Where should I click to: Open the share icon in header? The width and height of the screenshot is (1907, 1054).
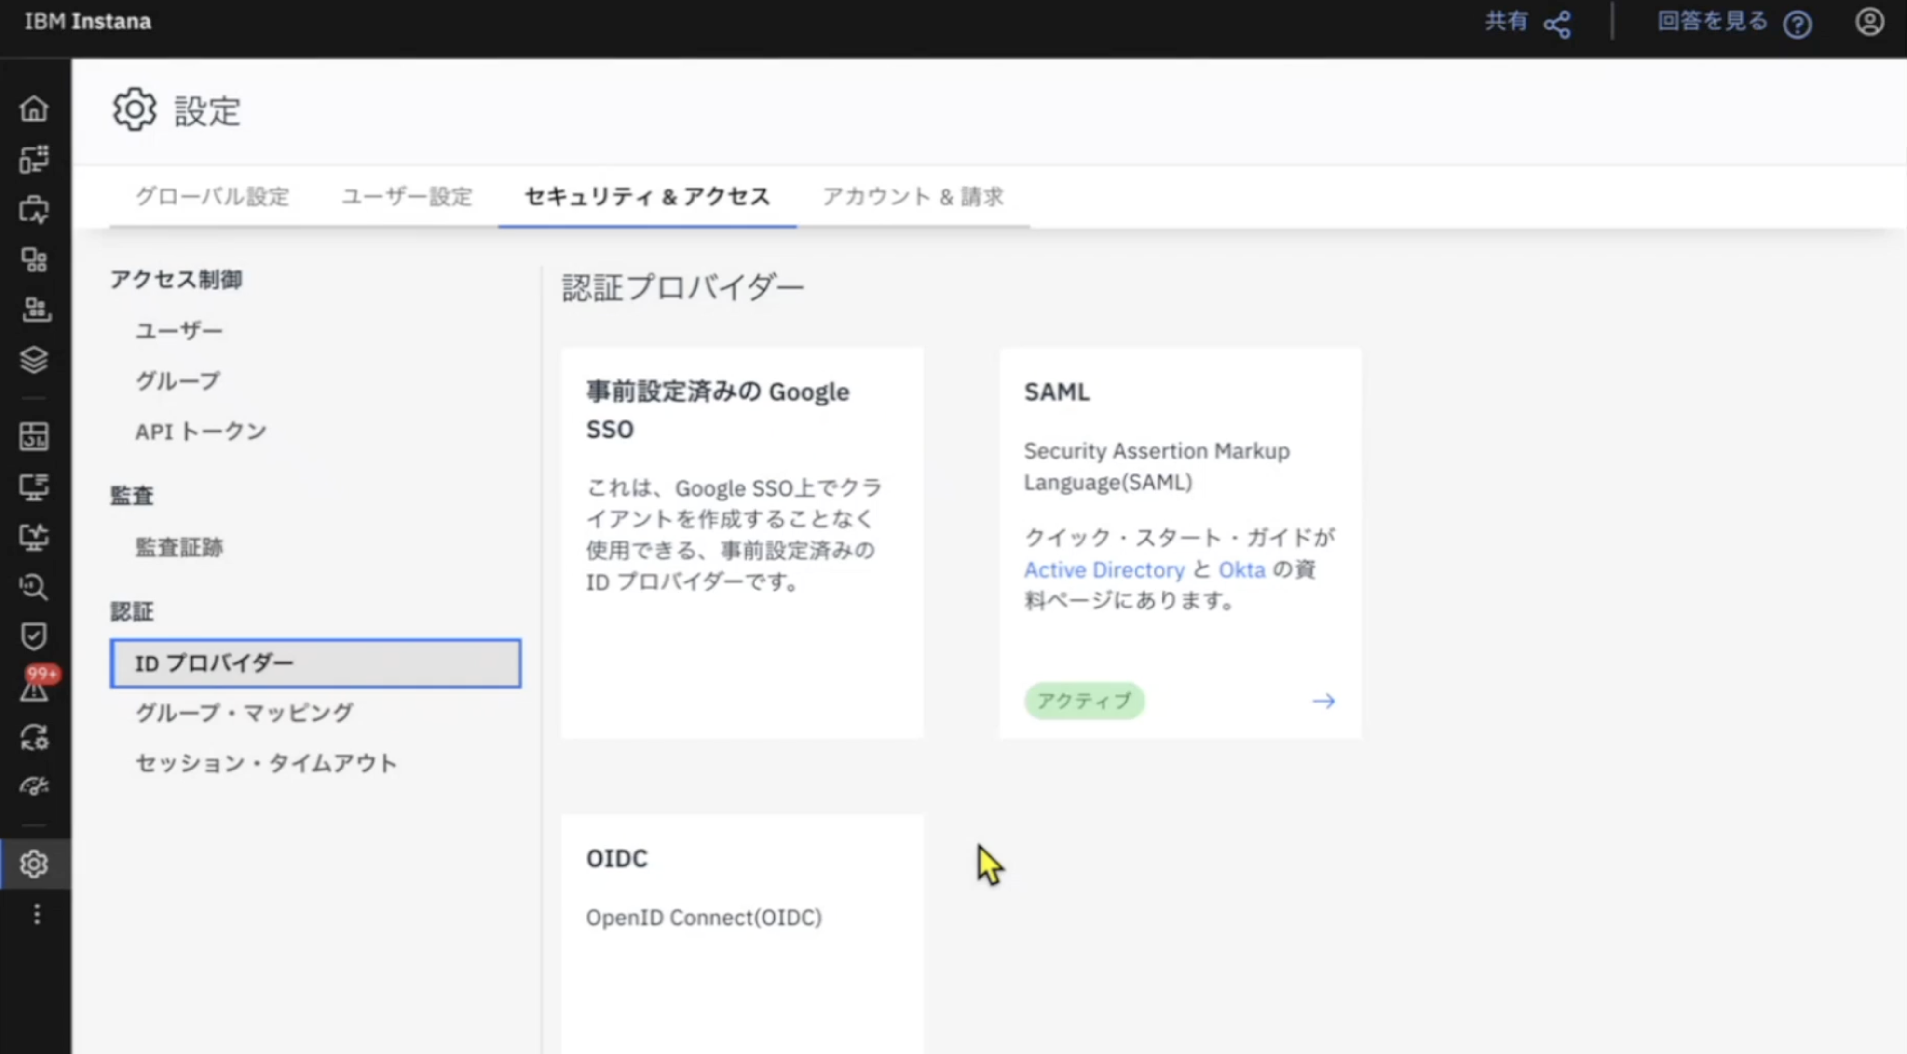[x=1557, y=25]
